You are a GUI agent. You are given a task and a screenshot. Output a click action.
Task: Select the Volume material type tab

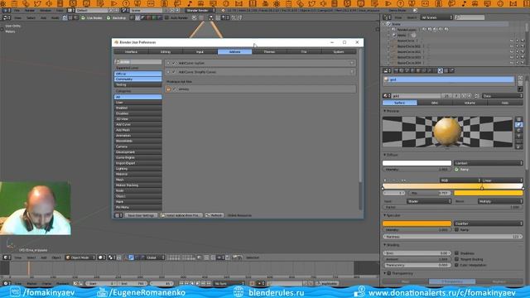click(x=470, y=103)
